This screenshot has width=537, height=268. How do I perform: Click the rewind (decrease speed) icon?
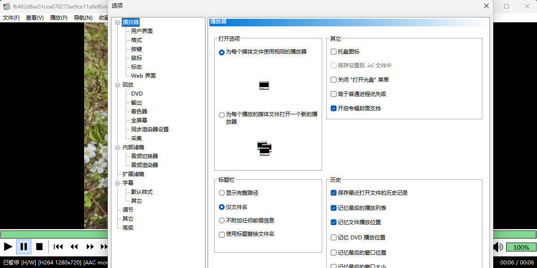[74, 247]
